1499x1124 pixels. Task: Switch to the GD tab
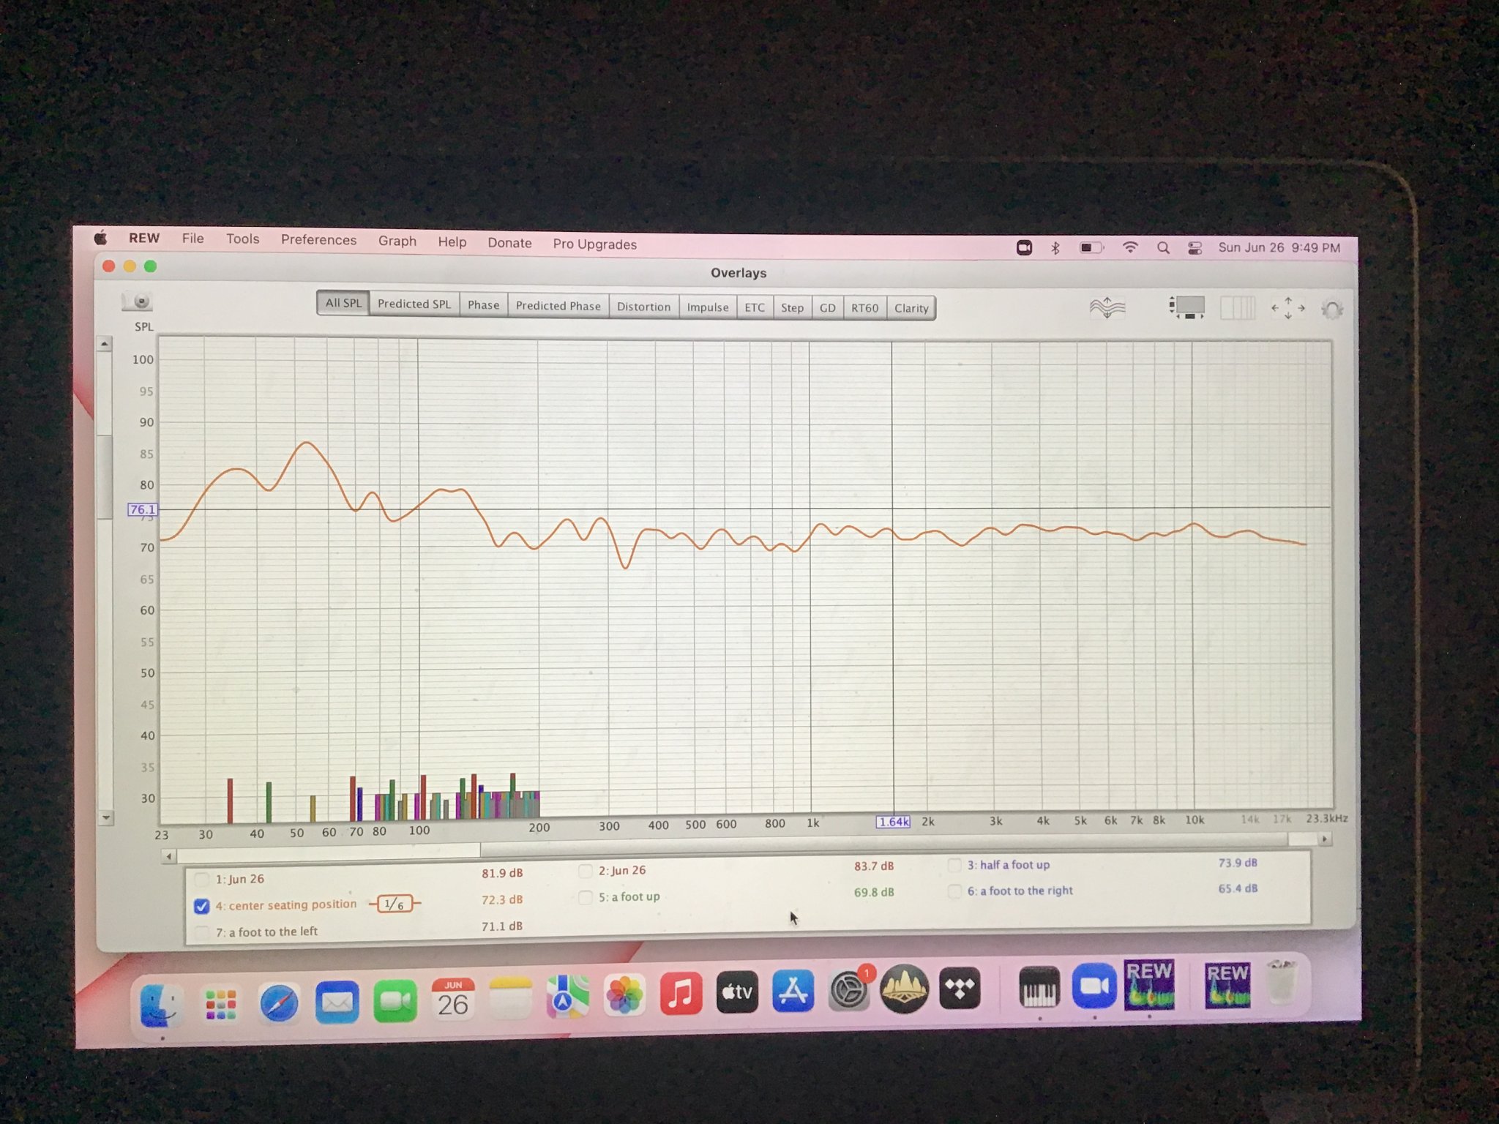tap(827, 308)
